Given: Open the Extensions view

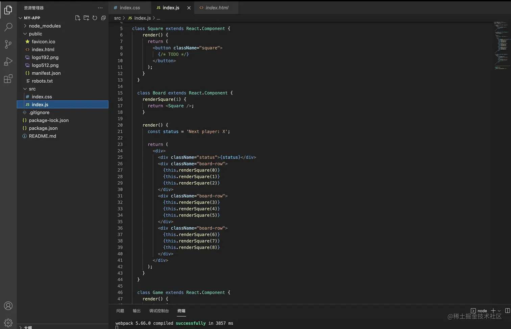Looking at the screenshot, I should pyautogui.click(x=8, y=79).
